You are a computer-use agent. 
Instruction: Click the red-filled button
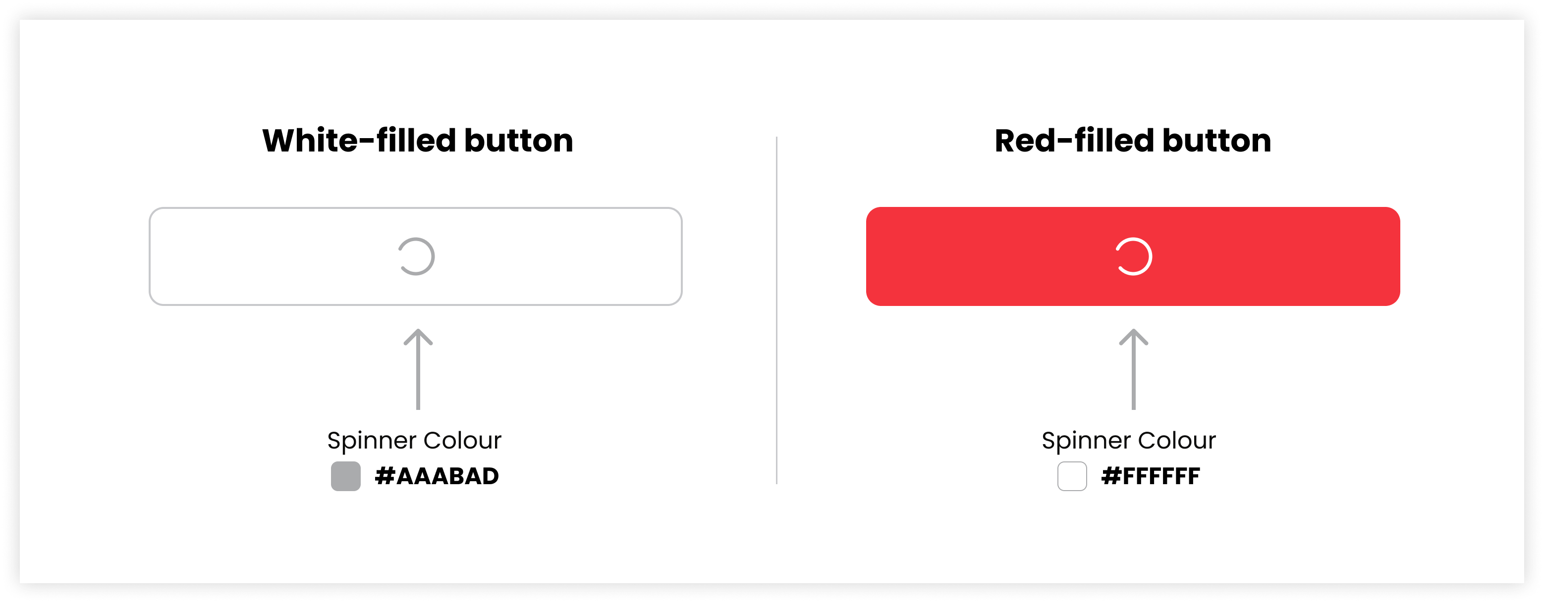tap(1133, 256)
